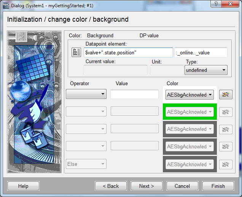
Task: Click the datapoint selector icon
Action: pos(76,52)
